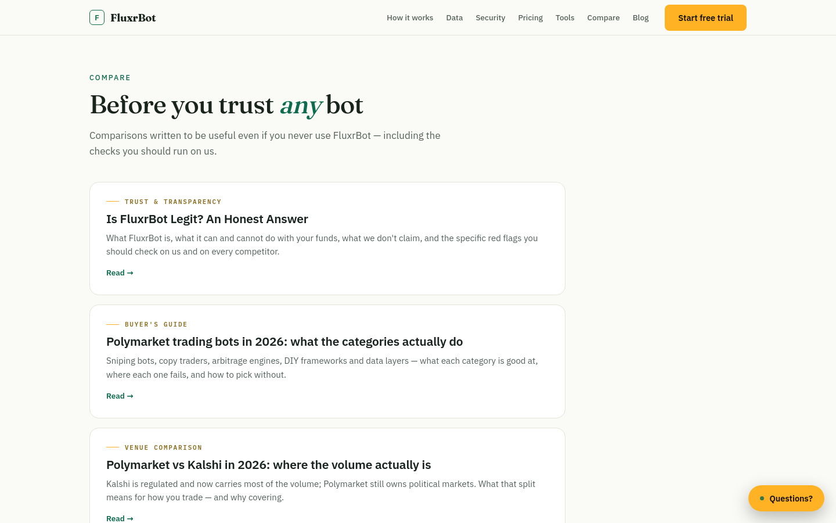836x523 pixels.
Task: Open the Tools nav item
Action: coord(565,17)
